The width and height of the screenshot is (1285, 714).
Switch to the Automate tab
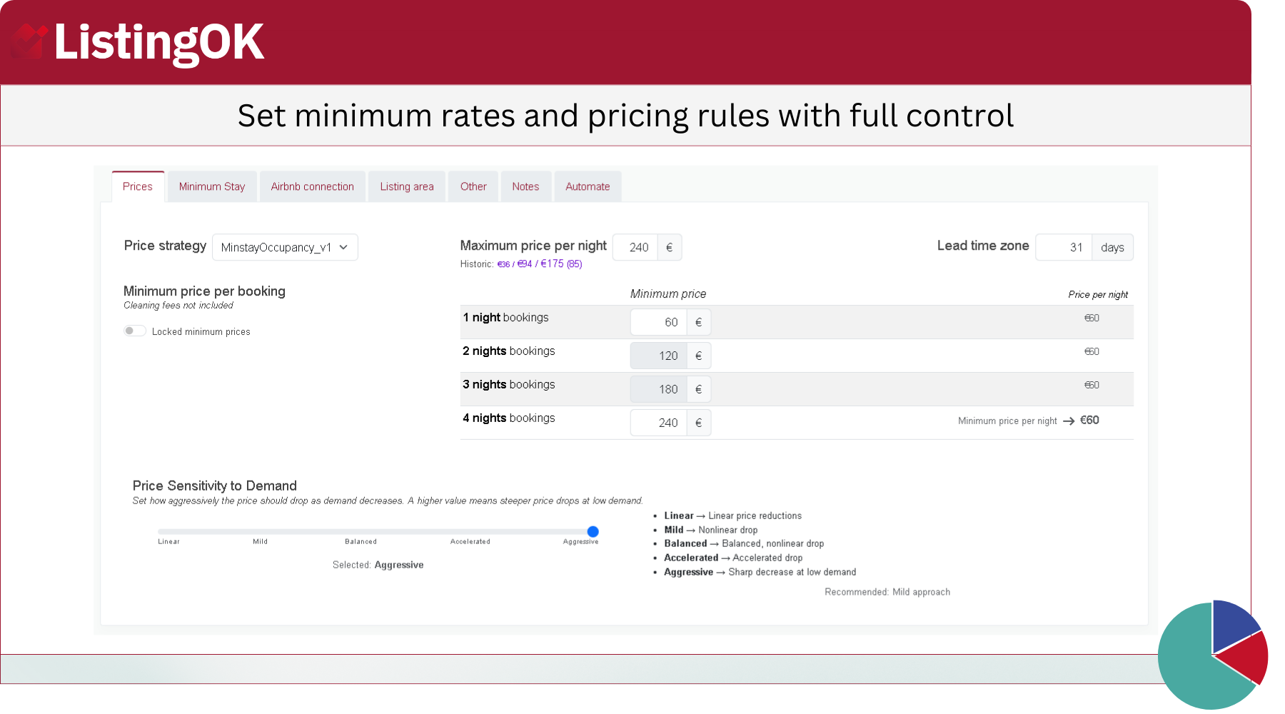point(588,186)
